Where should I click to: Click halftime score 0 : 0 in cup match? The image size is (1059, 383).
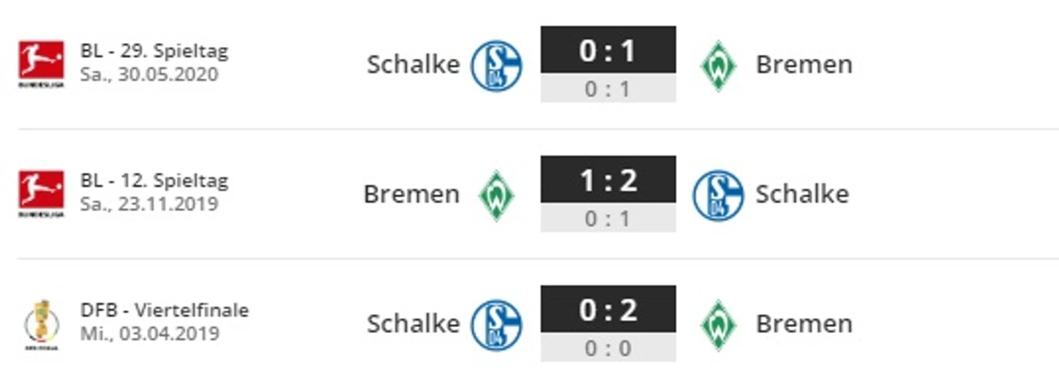click(608, 348)
